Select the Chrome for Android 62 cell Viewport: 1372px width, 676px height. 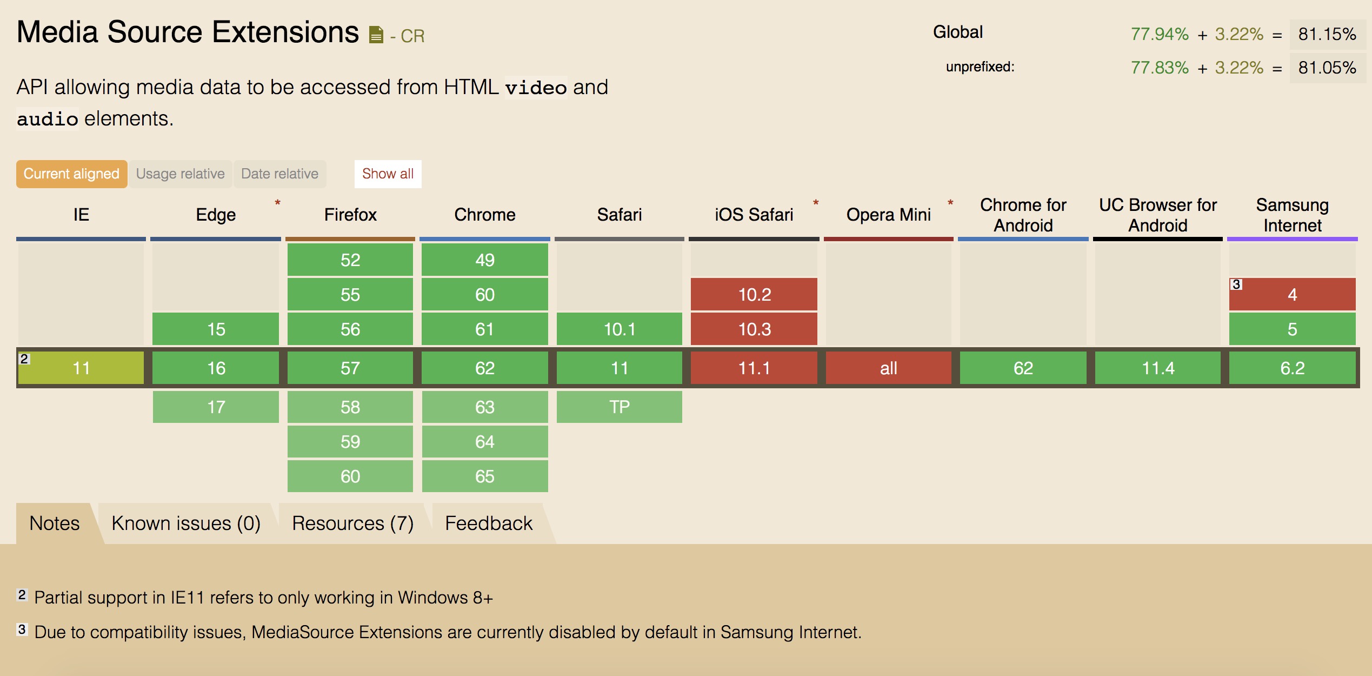click(1023, 368)
